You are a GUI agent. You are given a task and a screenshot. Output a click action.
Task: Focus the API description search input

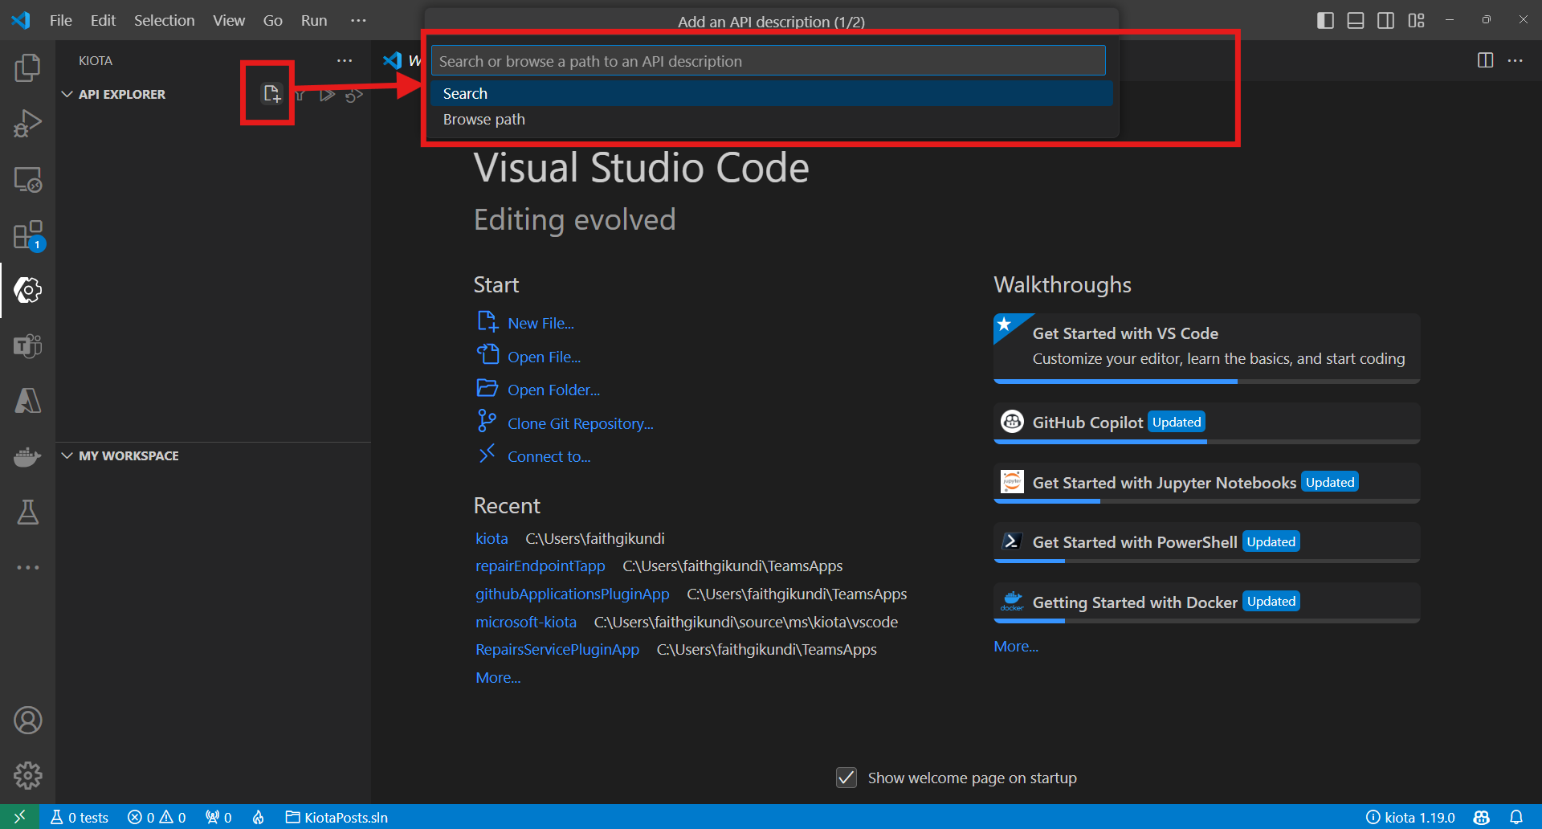click(x=768, y=61)
